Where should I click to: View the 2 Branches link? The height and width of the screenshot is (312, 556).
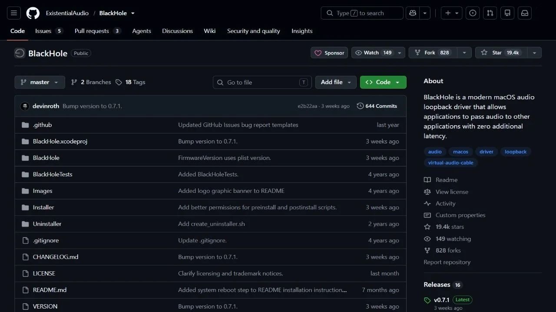click(x=91, y=82)
